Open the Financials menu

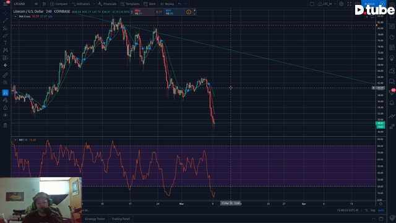[x=107, y=4]
